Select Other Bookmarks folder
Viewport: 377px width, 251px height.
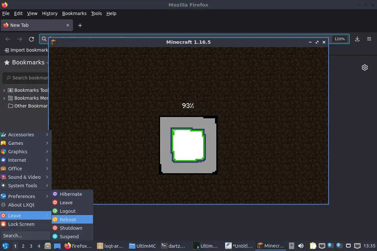pyautogui.click(x=28, y=106)
